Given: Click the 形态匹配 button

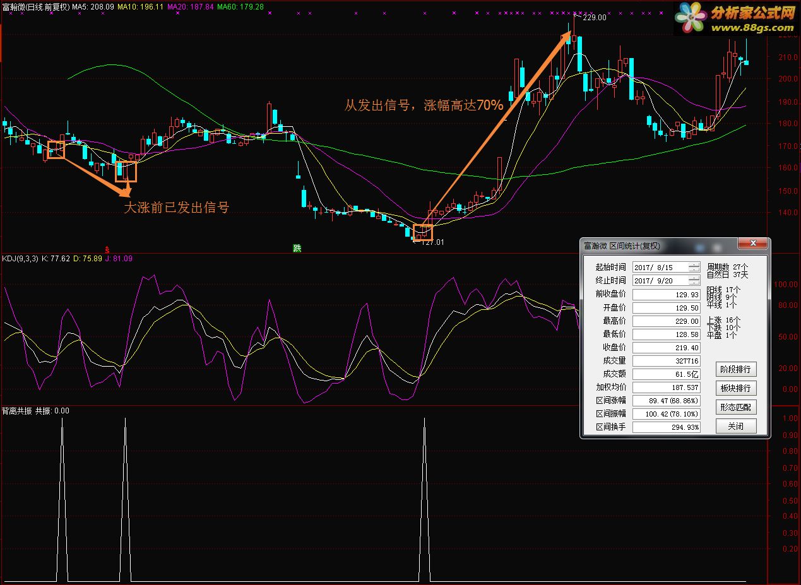Looking at the screenshot, I should coord(735,407).
